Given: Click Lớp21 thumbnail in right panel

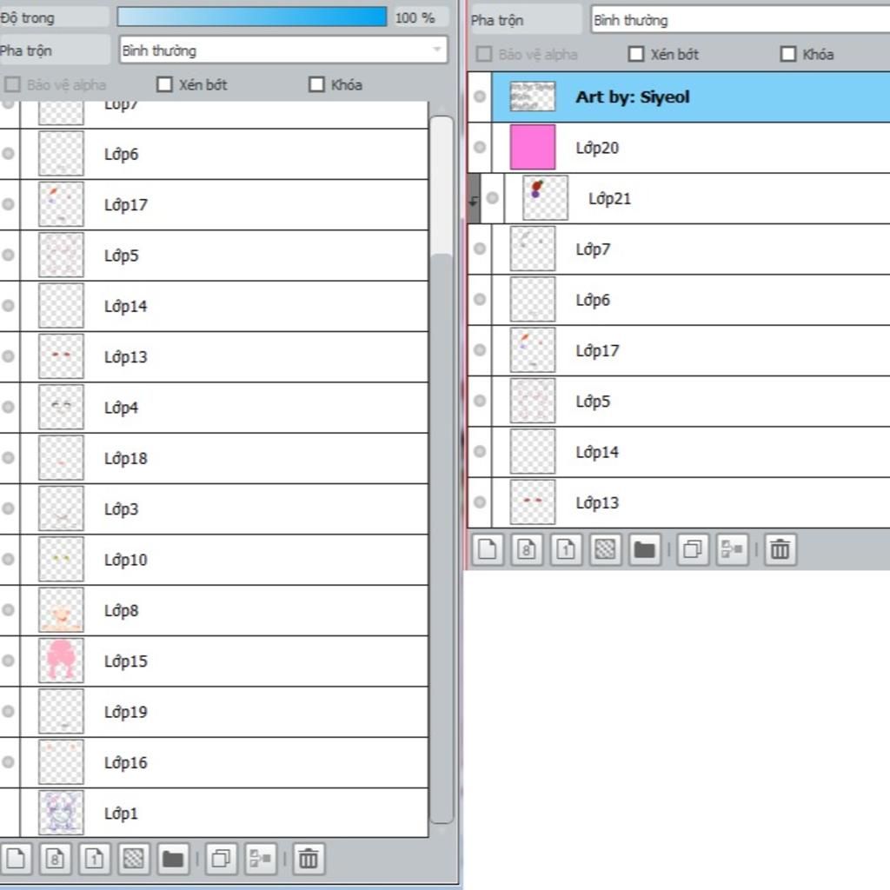Looking at the screenshot, I should pyautogui.click(x=545, y=197).
